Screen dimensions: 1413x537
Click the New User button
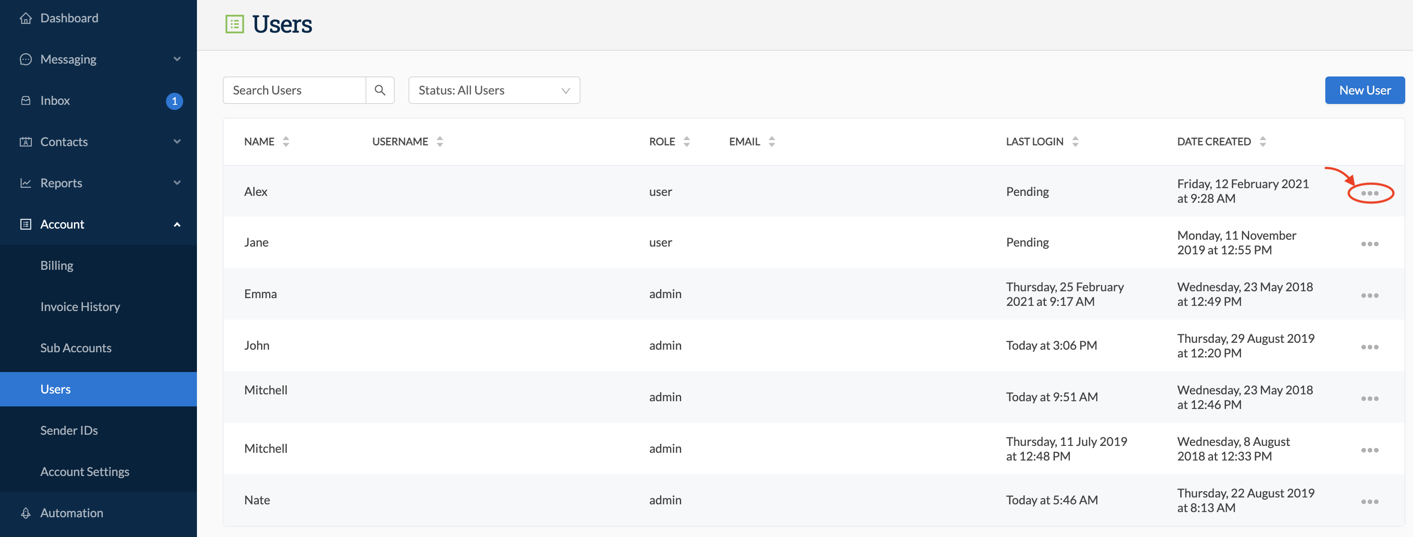(x=1365, y=90)
